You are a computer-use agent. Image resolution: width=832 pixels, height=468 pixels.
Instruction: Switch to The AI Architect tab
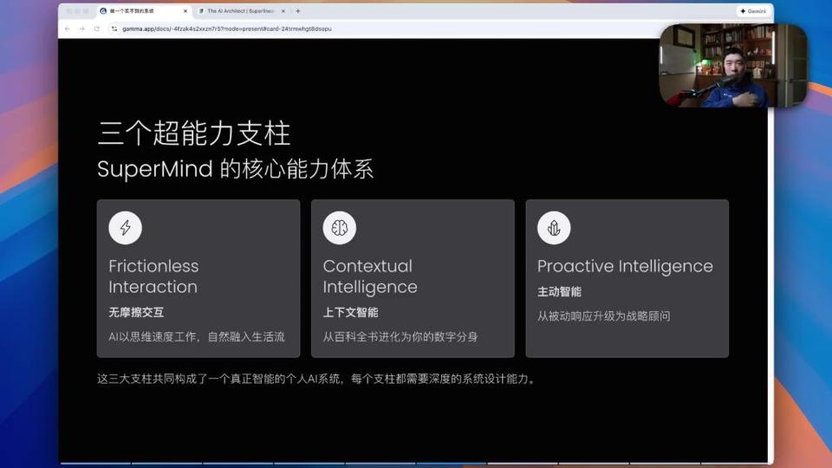click(x=242, y=10)
